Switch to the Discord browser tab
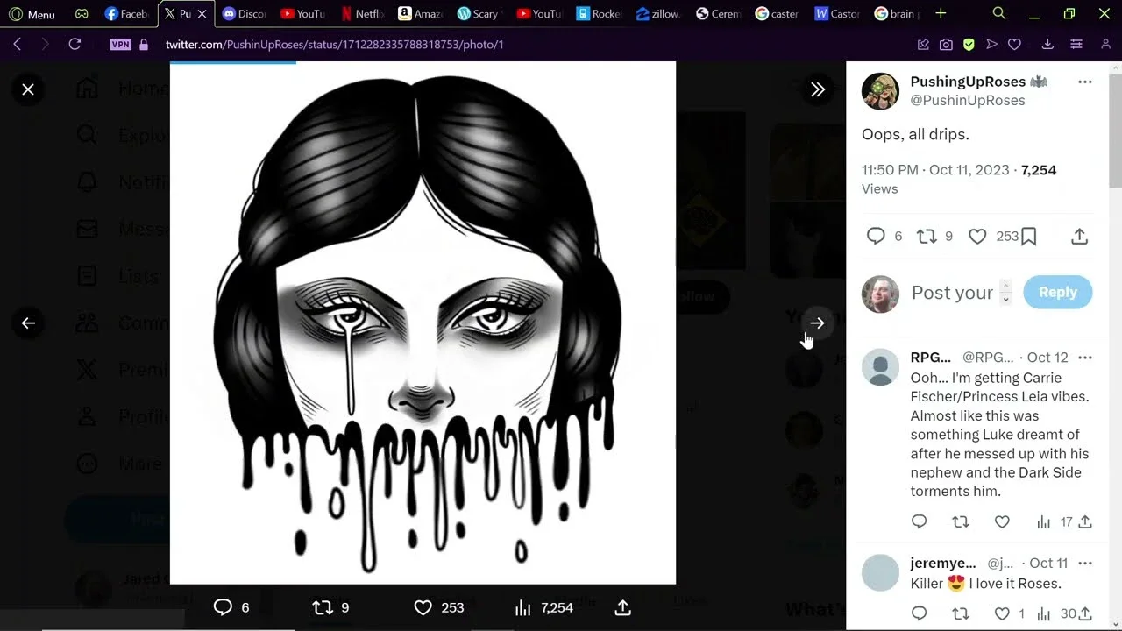 click(244, 14)
